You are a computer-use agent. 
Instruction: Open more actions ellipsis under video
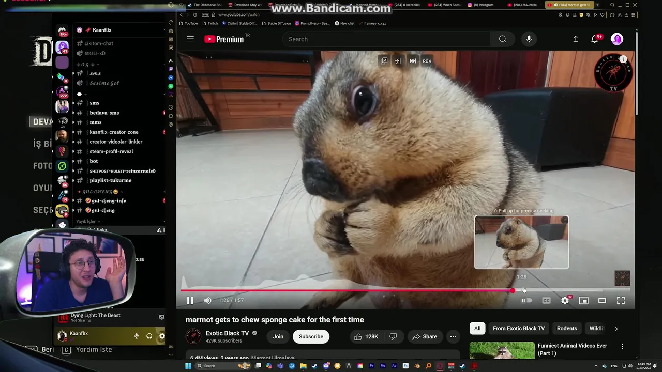(453, 337)
